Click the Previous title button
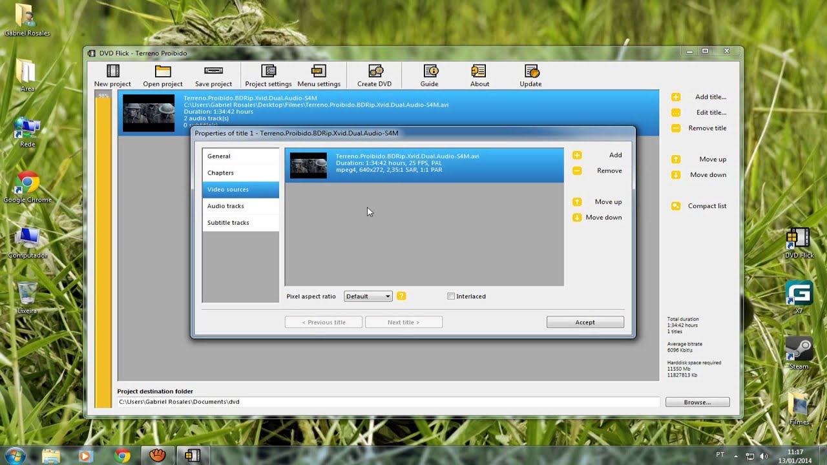Image resolution: width=827 pixels, height=465 pixels. point(324,322)
